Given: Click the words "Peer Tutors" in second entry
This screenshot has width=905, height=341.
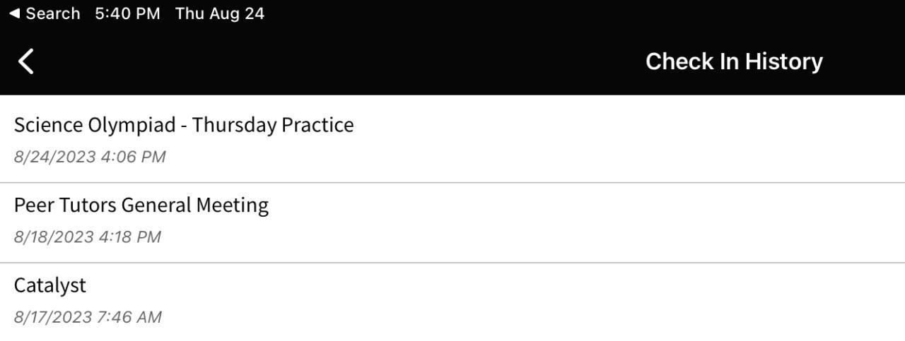Looking at the screenshot, I should tap(65, 205).
